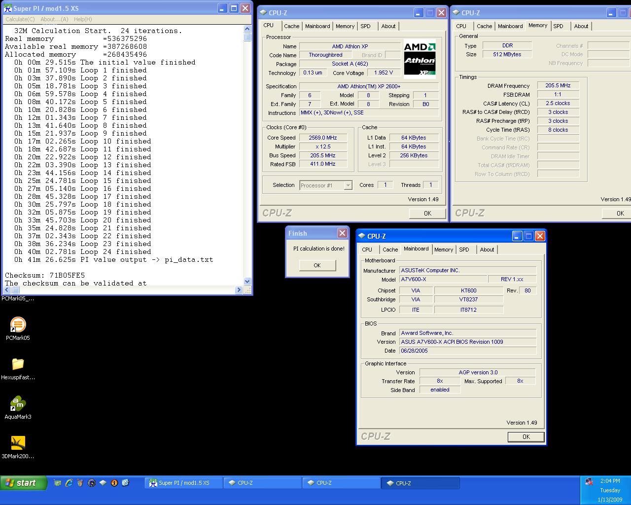
Task: Launch the 3DMark200 desktop shortcut
Action: tap(18, 447)
